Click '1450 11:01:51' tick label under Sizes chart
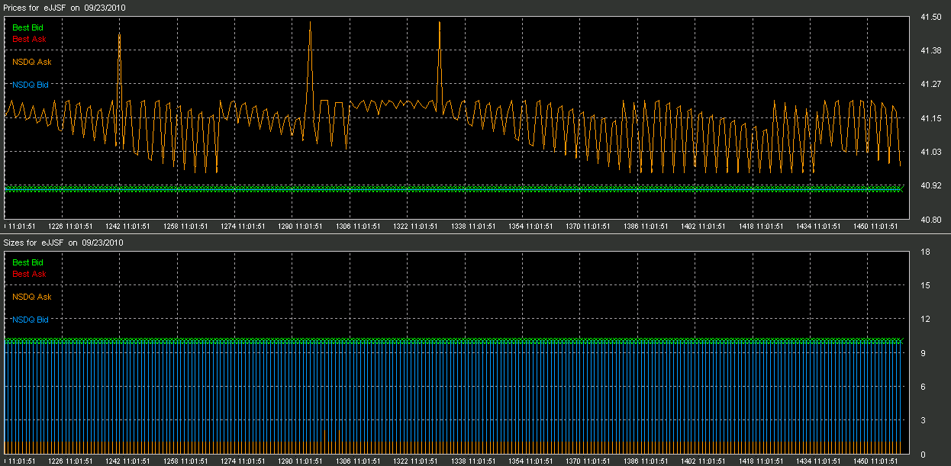951x466 pixels. coord(876,461)
